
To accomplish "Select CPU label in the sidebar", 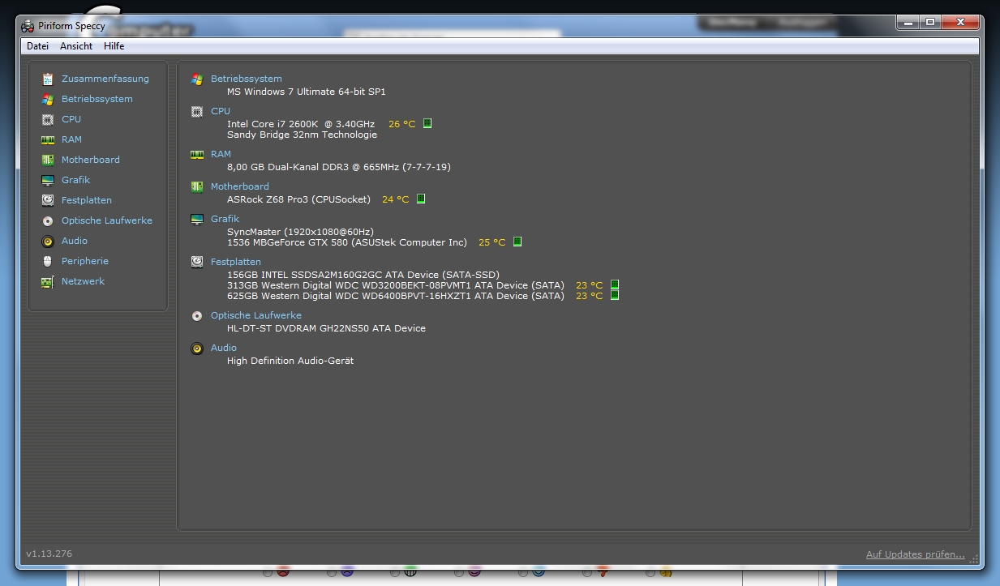I will pyautogui.click(x=71, y=119).
